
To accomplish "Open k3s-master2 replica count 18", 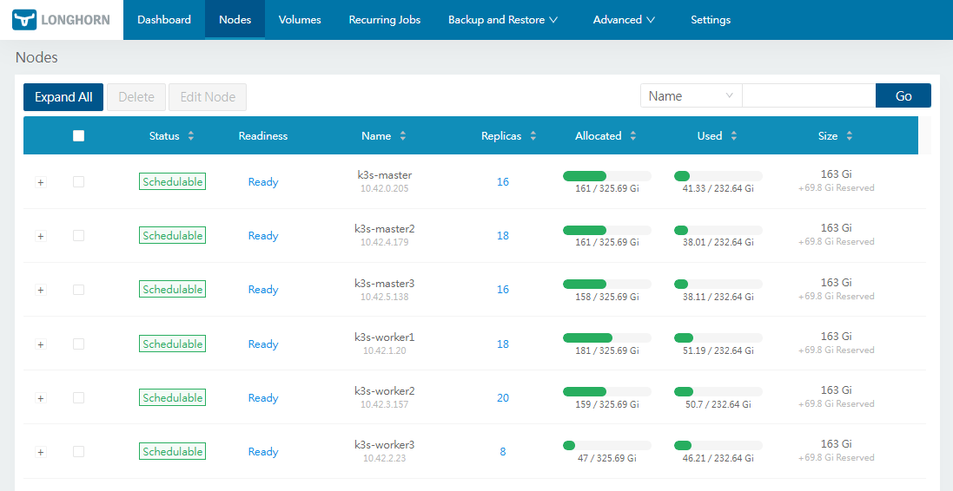I will 503,235.
